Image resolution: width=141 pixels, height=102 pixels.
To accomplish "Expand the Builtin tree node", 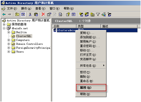I will point(9,32).
